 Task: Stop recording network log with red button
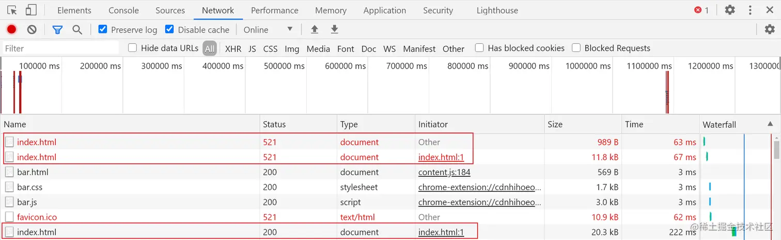coord(11,29)
